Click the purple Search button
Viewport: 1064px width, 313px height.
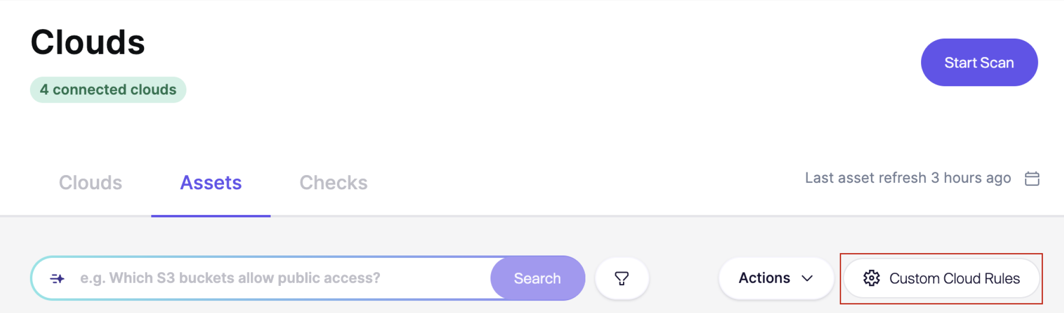pyautogui.click(x=537, y=278)
